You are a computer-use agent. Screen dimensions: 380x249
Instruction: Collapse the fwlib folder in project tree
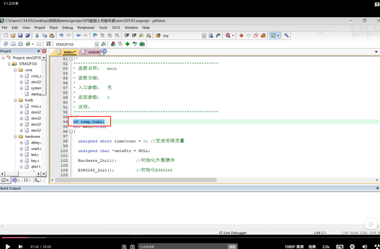coord(15,100)
